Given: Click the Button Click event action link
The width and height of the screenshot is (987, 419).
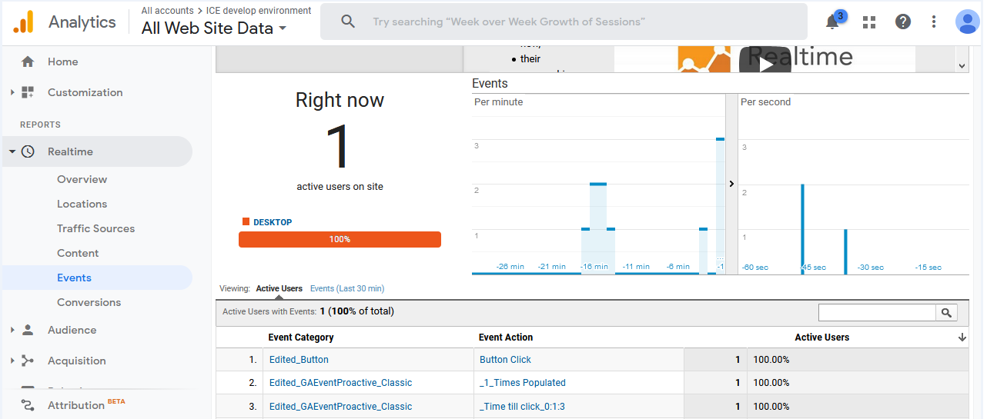Looking at the screenshot, I should pyautogui.click(x=505, y=360).
